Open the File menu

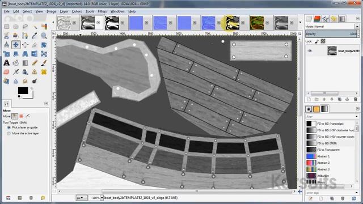pyautogui.click(x=7, y=11)
